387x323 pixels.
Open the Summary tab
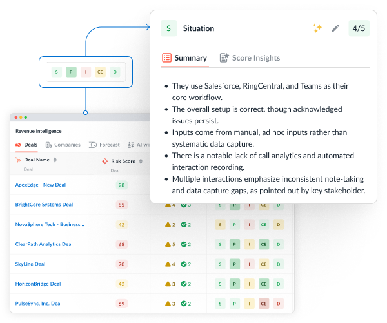point(184,58)
